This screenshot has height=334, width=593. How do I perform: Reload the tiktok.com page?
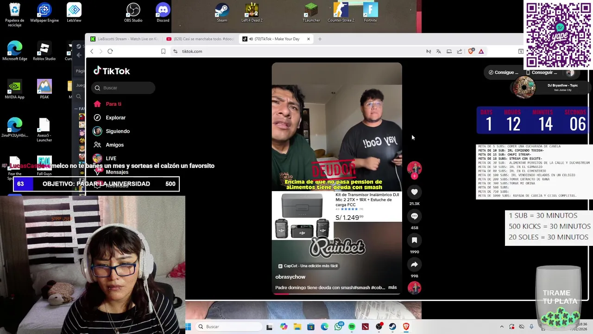[x=110, y=51]
